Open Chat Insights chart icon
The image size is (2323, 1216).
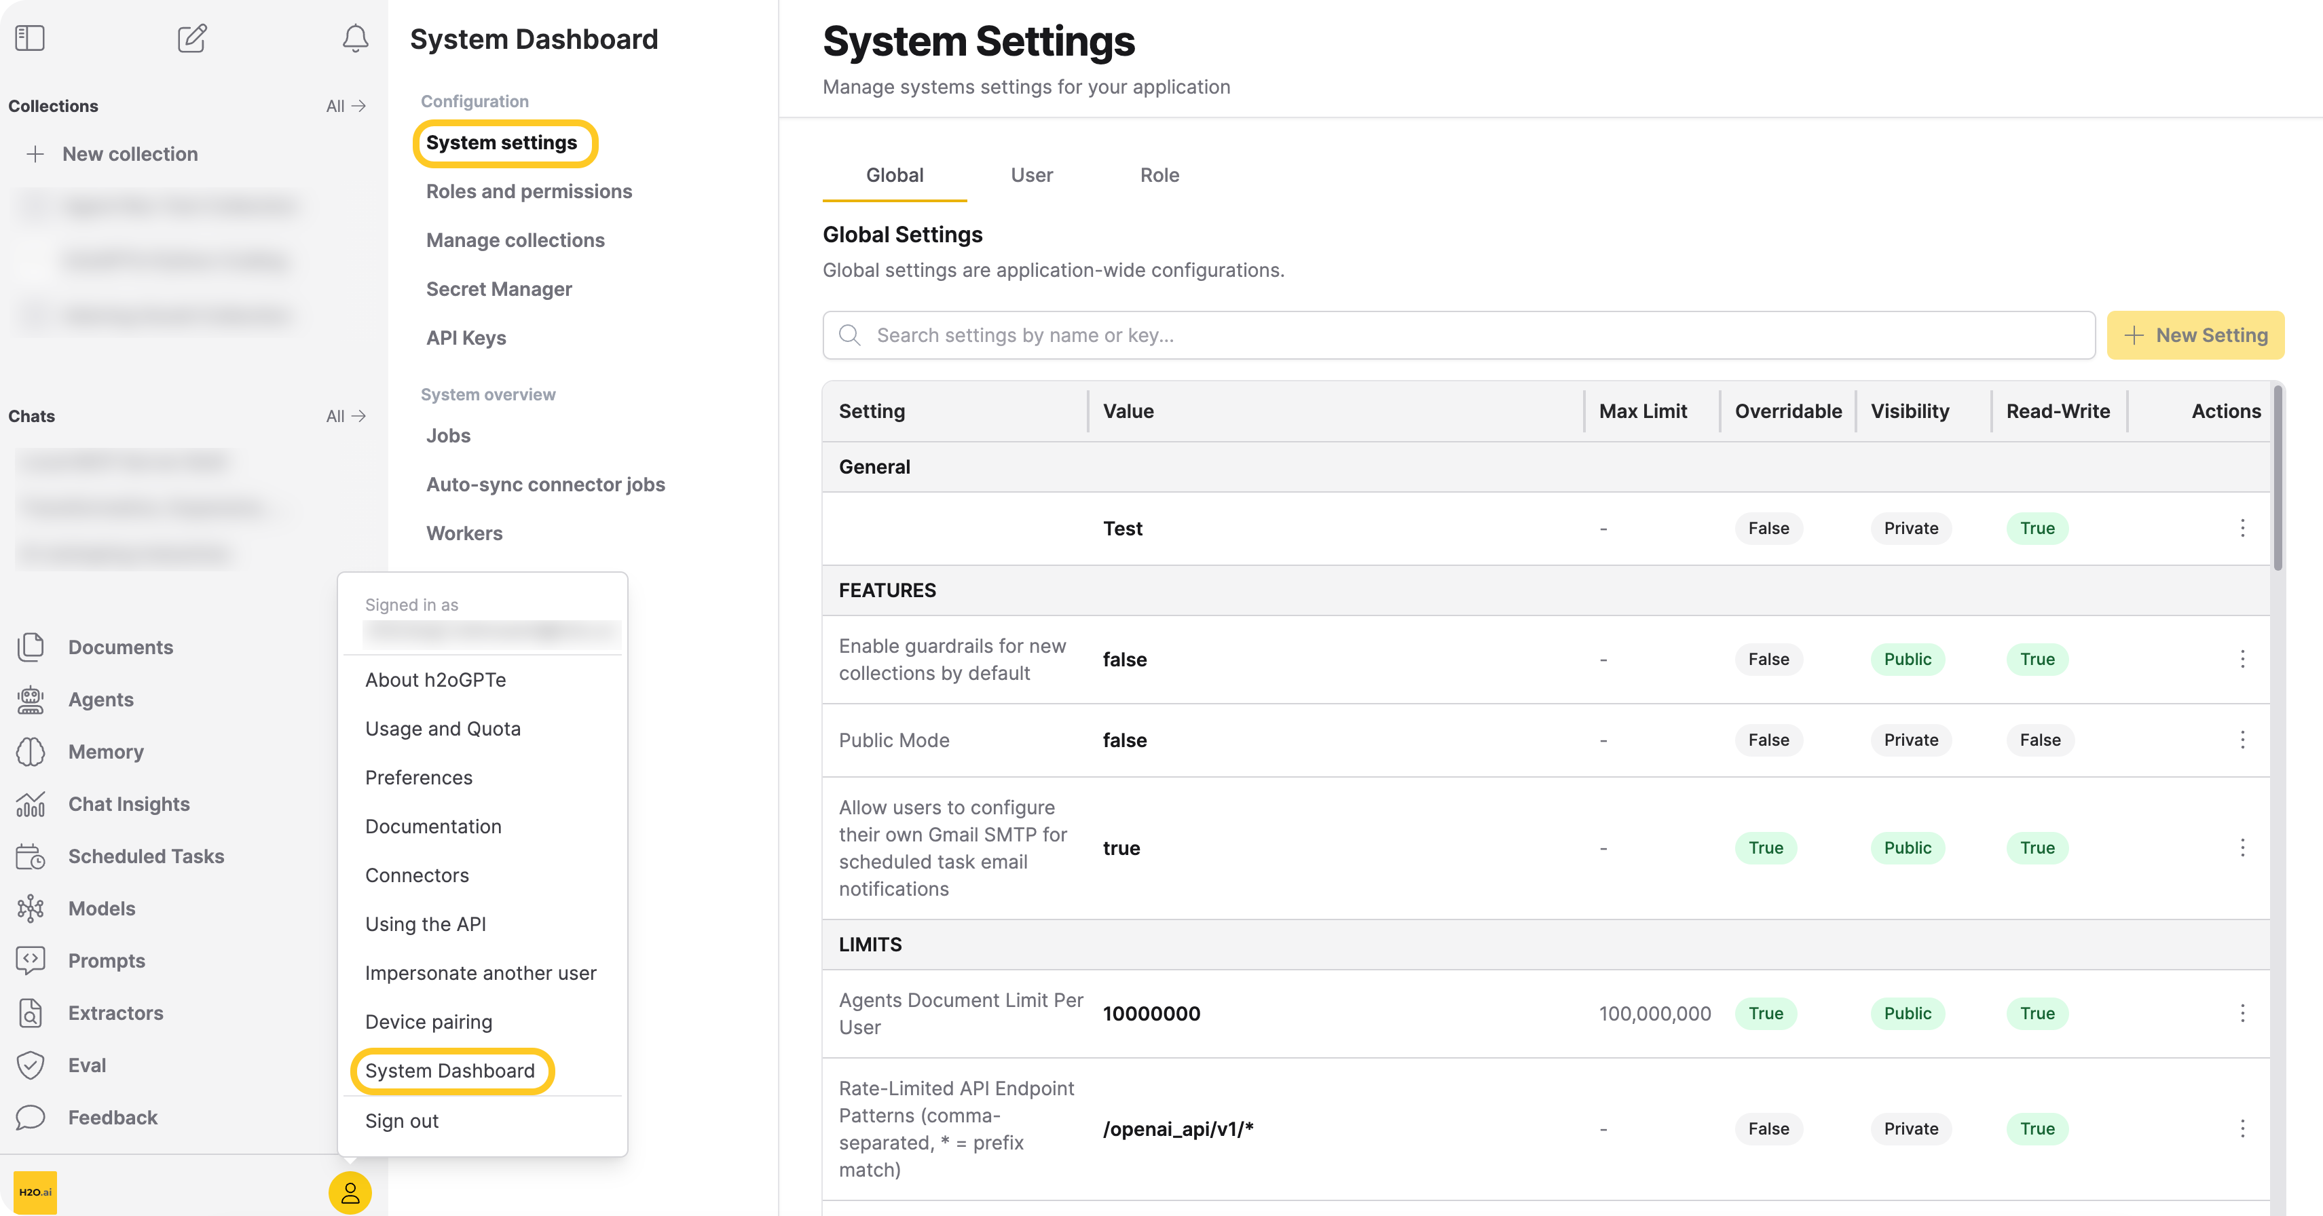(31, 804)
